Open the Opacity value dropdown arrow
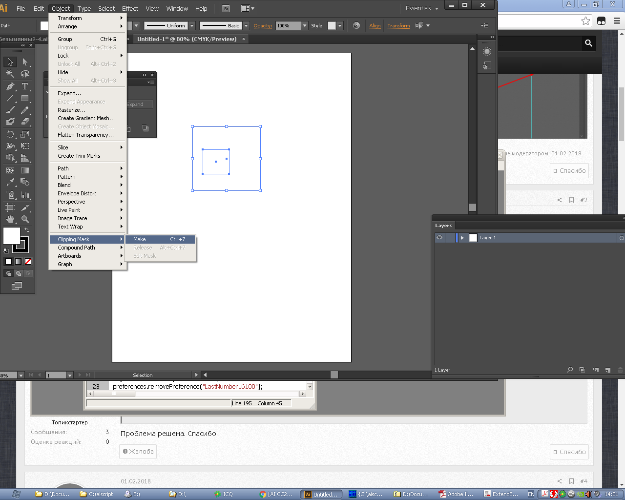Image resolution: width=625 pixels, height=500 pixels. [305, 26]
